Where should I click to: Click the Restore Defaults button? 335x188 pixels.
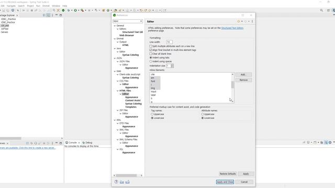point(228,174)
